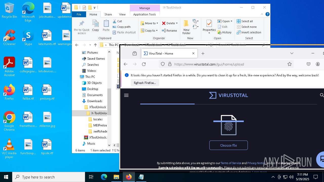Expand the Properties dropdown arrow
This screenshot has width=324, height=182.
pos(209,33)
